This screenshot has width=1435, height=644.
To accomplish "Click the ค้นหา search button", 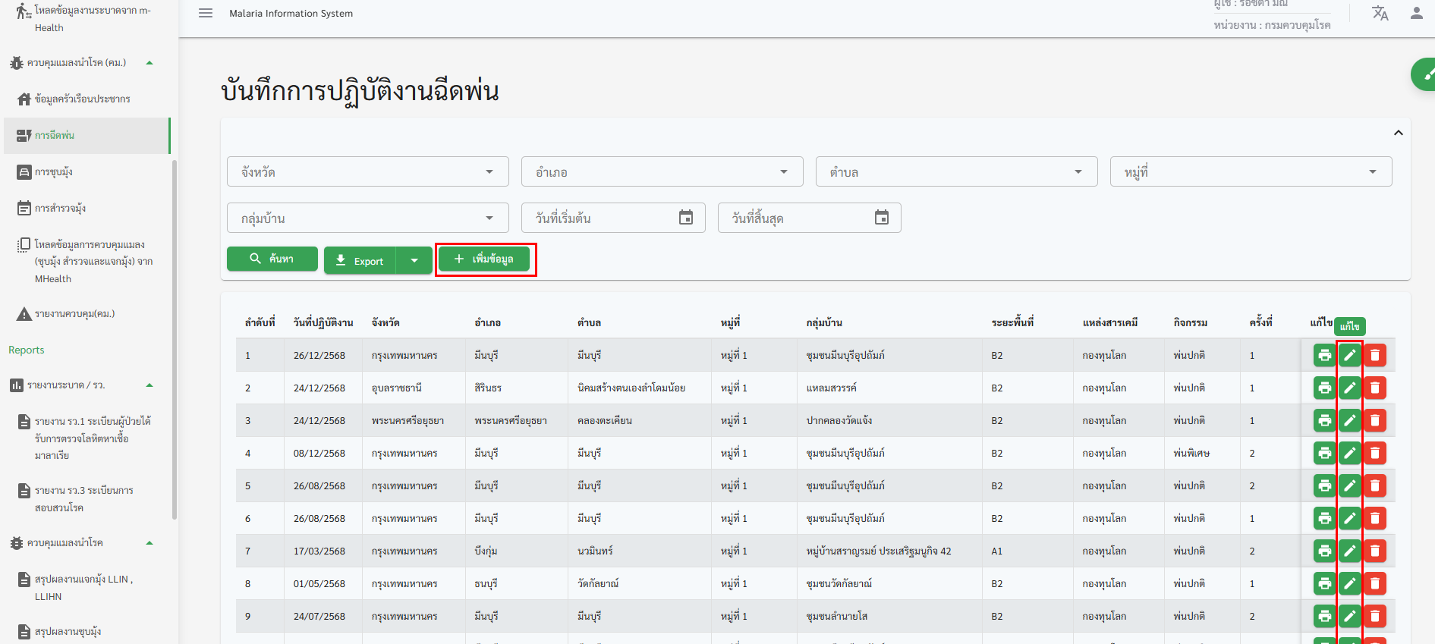I will 272,259.
